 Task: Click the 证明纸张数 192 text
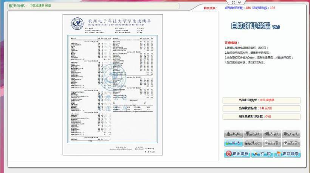[264, 8]
